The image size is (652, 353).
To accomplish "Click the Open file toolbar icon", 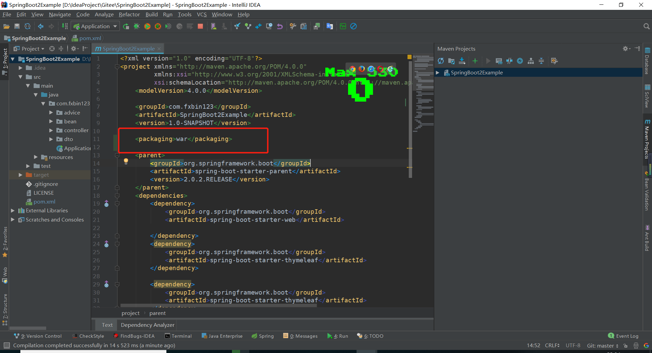I will click(6, 26).
